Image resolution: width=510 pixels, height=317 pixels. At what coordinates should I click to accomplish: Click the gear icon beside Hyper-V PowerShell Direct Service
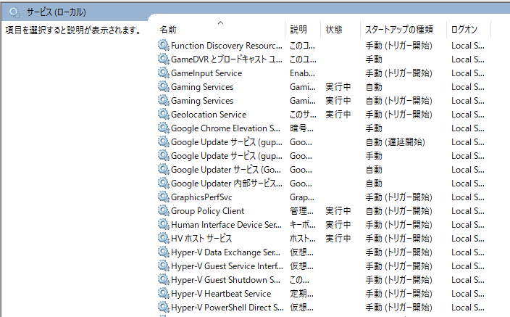164,307
